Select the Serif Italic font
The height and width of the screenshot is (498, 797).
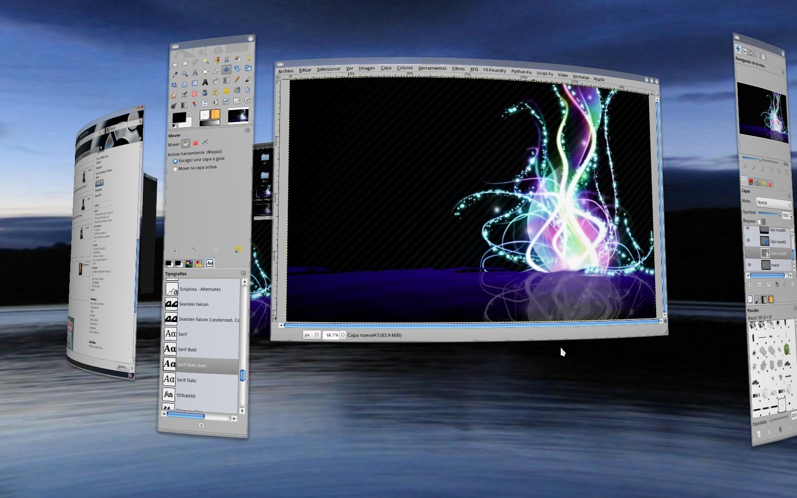click(201, 380)
